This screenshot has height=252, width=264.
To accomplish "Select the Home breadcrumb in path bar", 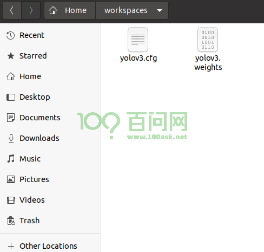I will (x=70, y=10).
